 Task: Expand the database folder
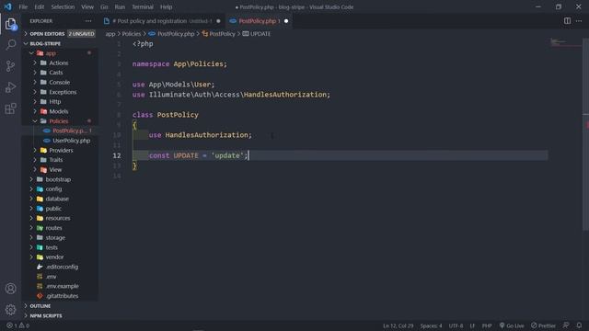tap(57, 199)
